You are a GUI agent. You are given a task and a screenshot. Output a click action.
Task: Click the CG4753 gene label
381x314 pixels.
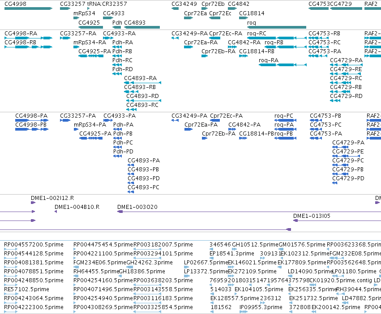(x=319, y=4)
